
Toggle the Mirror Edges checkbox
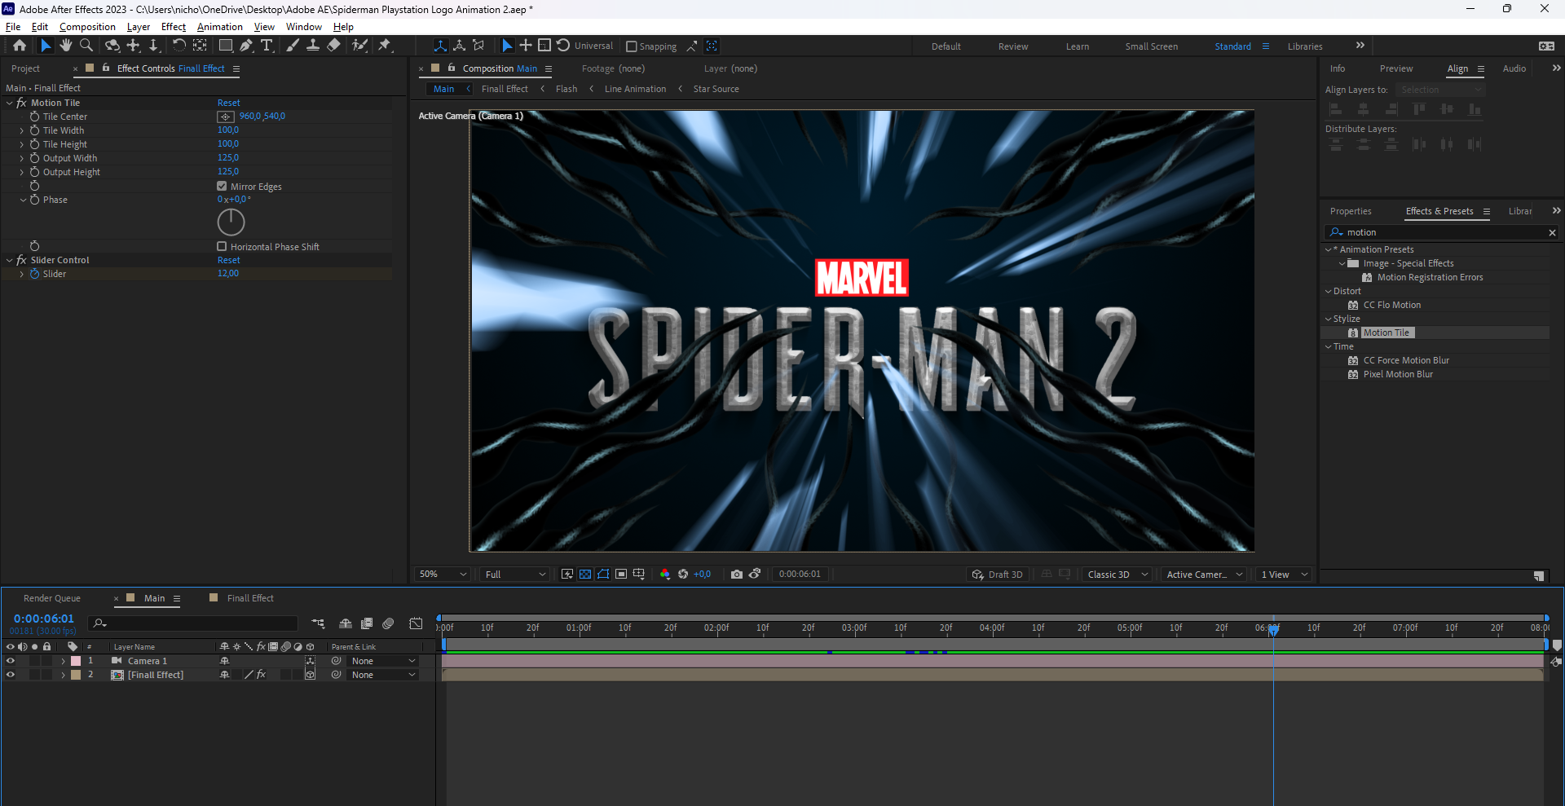(222, 186)
